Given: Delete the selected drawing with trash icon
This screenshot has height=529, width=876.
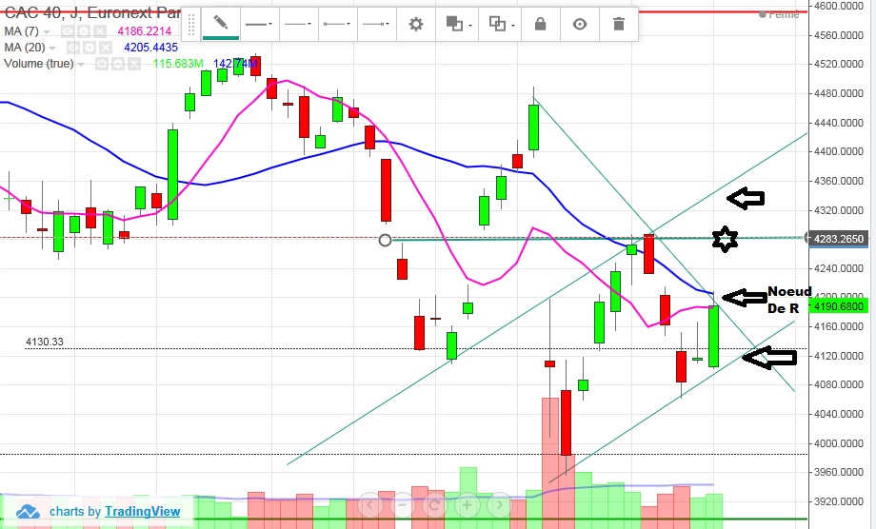Looking at the screenshot, I should (619, 24).
